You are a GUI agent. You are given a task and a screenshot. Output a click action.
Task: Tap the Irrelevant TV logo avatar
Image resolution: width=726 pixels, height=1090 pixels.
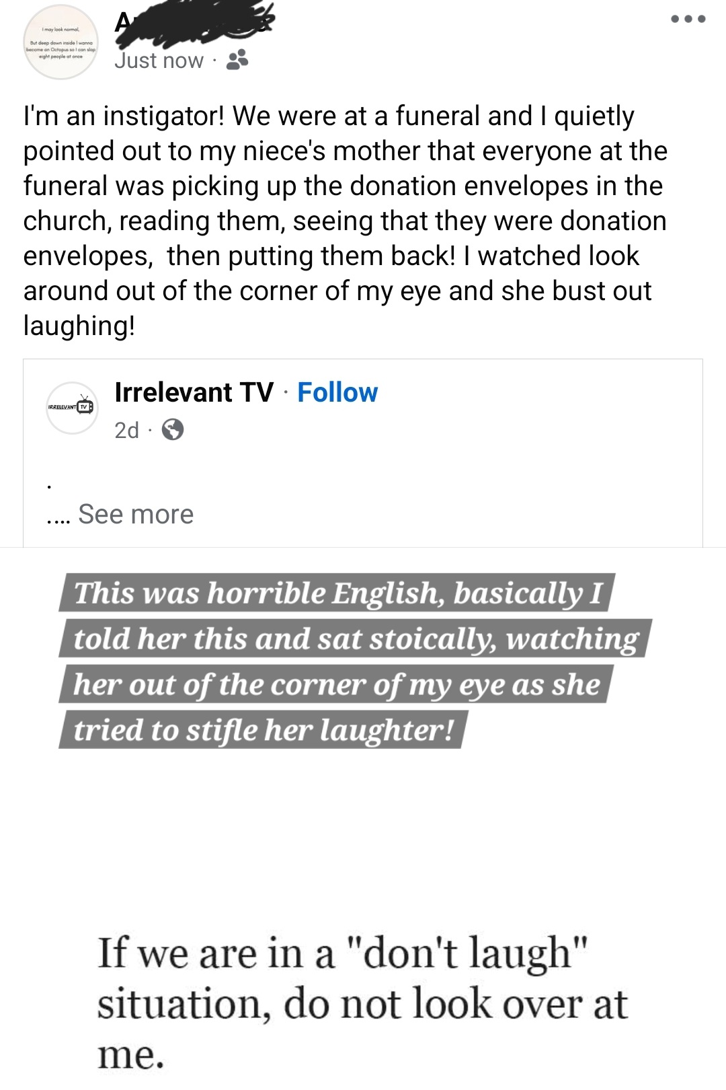point(72,408)
